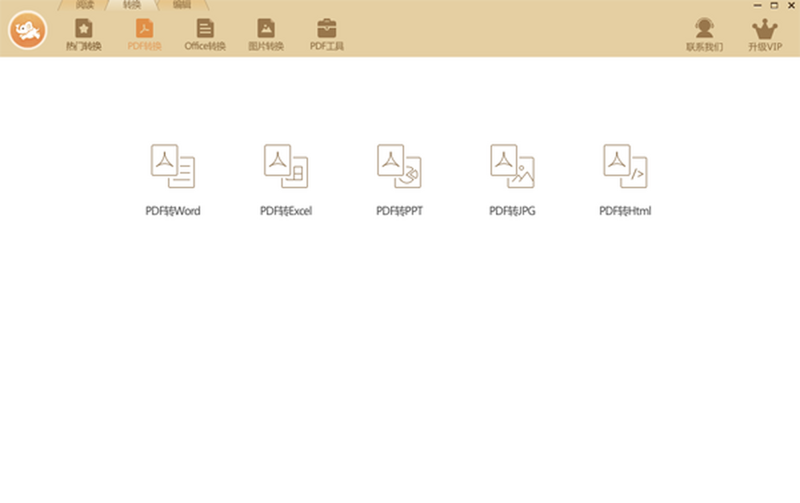
Task: Switch to the 阅读 tab
Action: pos(85,5)
